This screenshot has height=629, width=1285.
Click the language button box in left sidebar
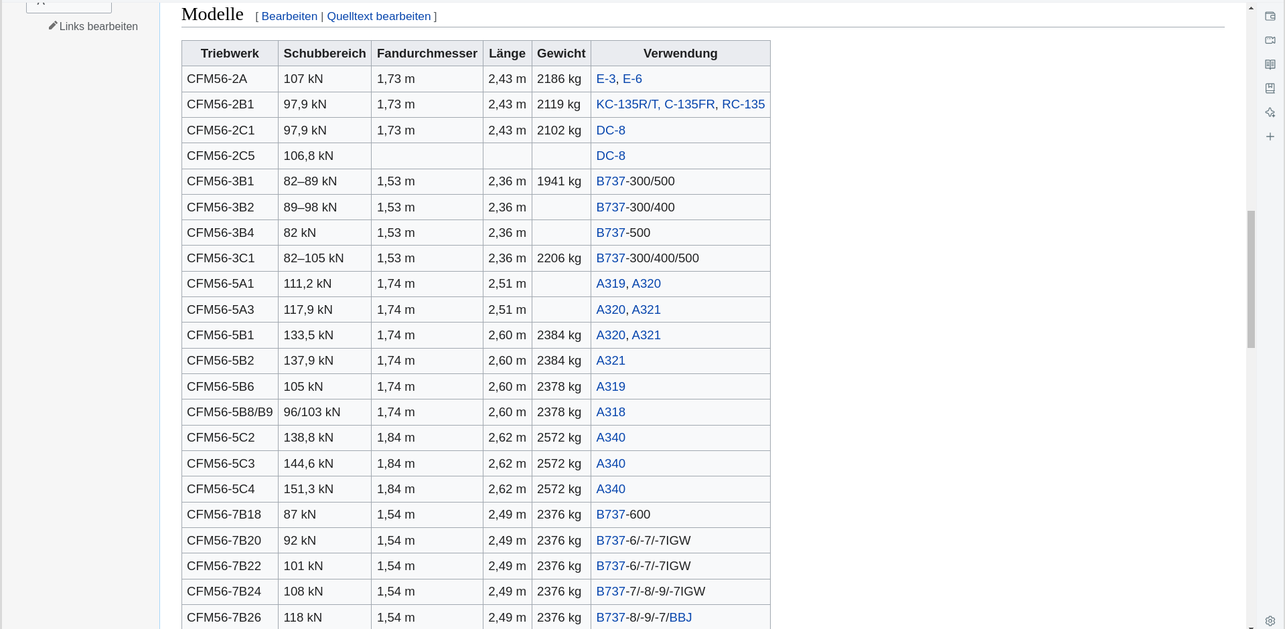click(69, 6)
